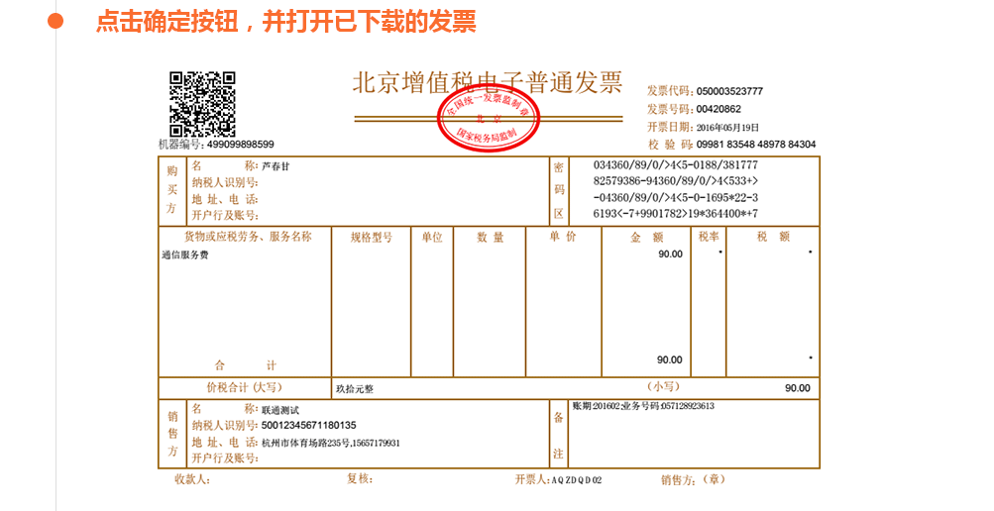Click amount 90.00 in the 通信服务费 row
Screen dimensions: 994x511
pyautogui.click(x=669, y=254)
